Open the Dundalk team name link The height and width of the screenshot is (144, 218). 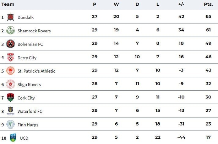[x=26, y=17]
